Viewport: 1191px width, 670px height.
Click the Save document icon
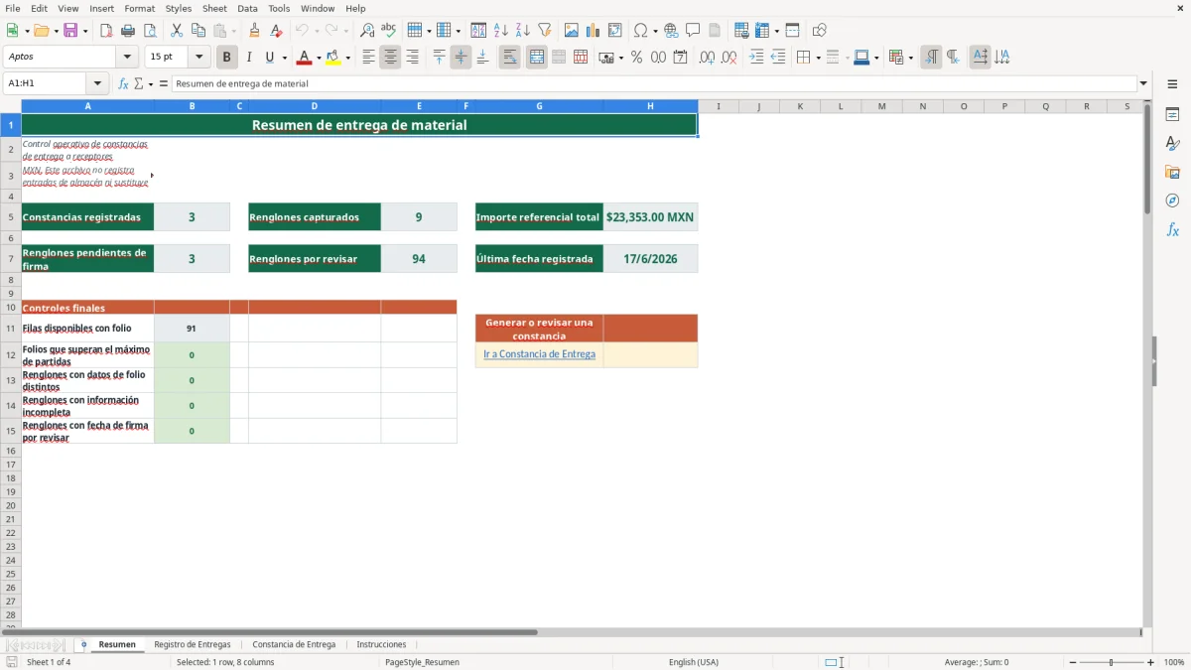point(70,31)
